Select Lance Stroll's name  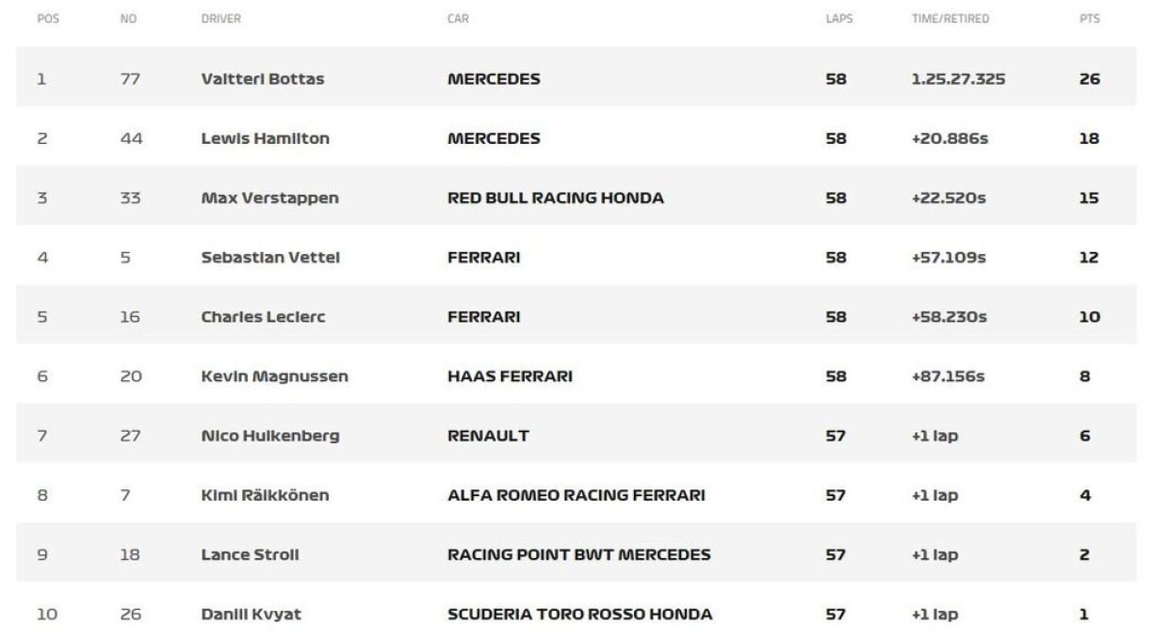[x=251, y=555]
